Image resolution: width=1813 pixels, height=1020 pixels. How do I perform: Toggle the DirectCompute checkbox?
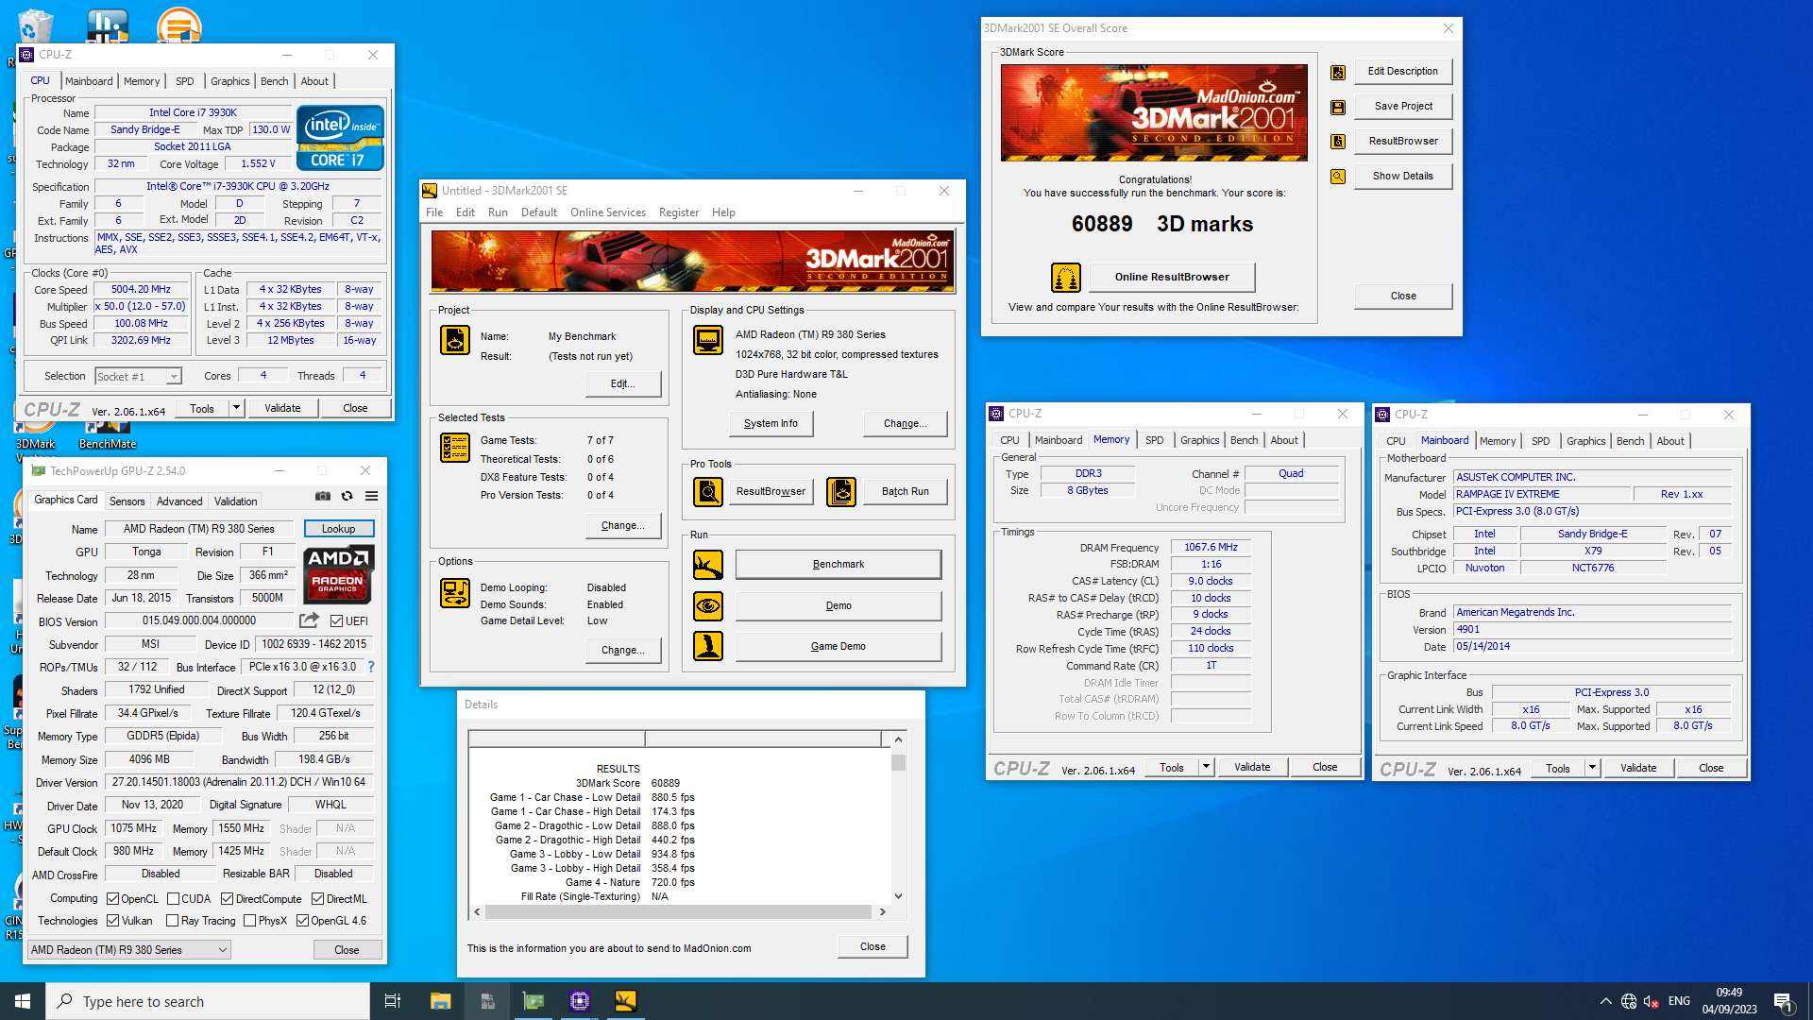(228, 899)
